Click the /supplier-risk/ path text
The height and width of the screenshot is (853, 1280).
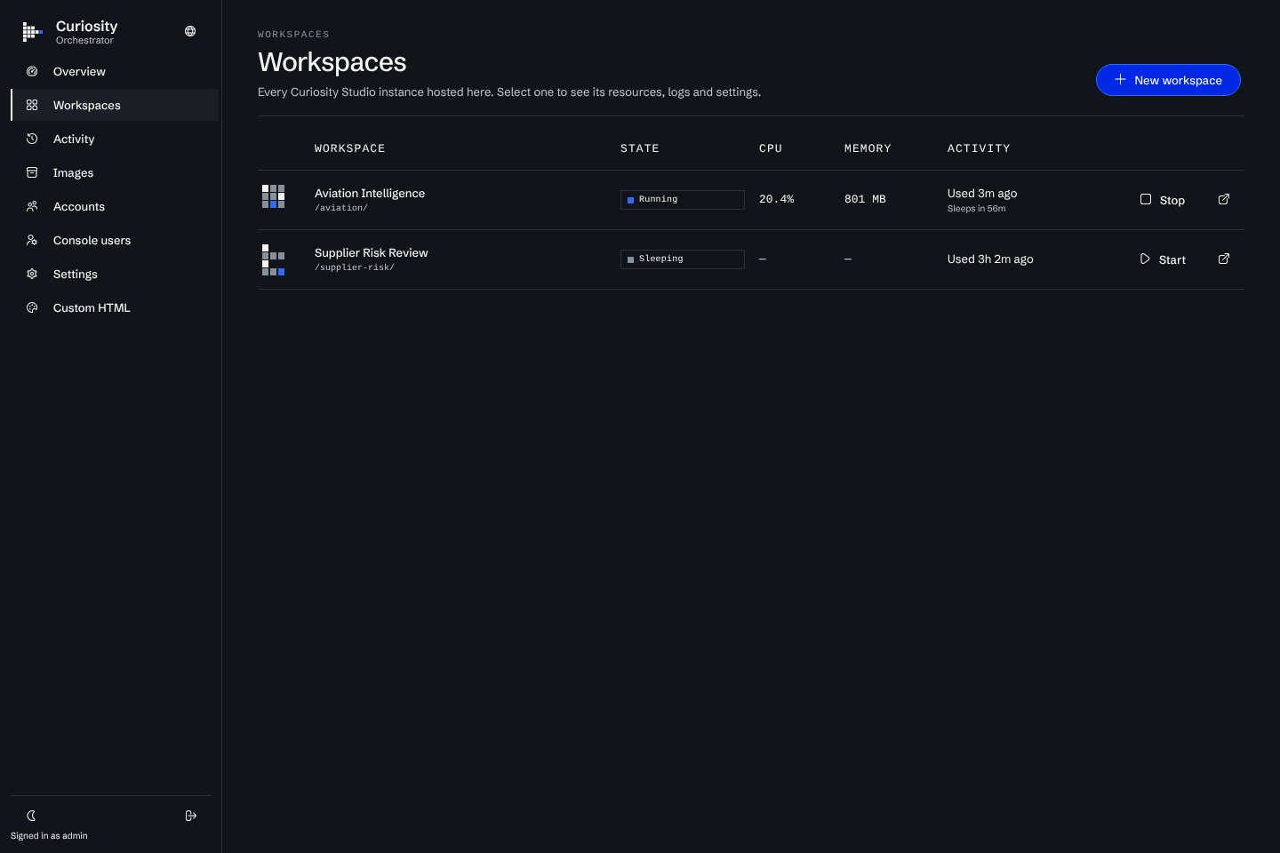click(x=355, y=267)
